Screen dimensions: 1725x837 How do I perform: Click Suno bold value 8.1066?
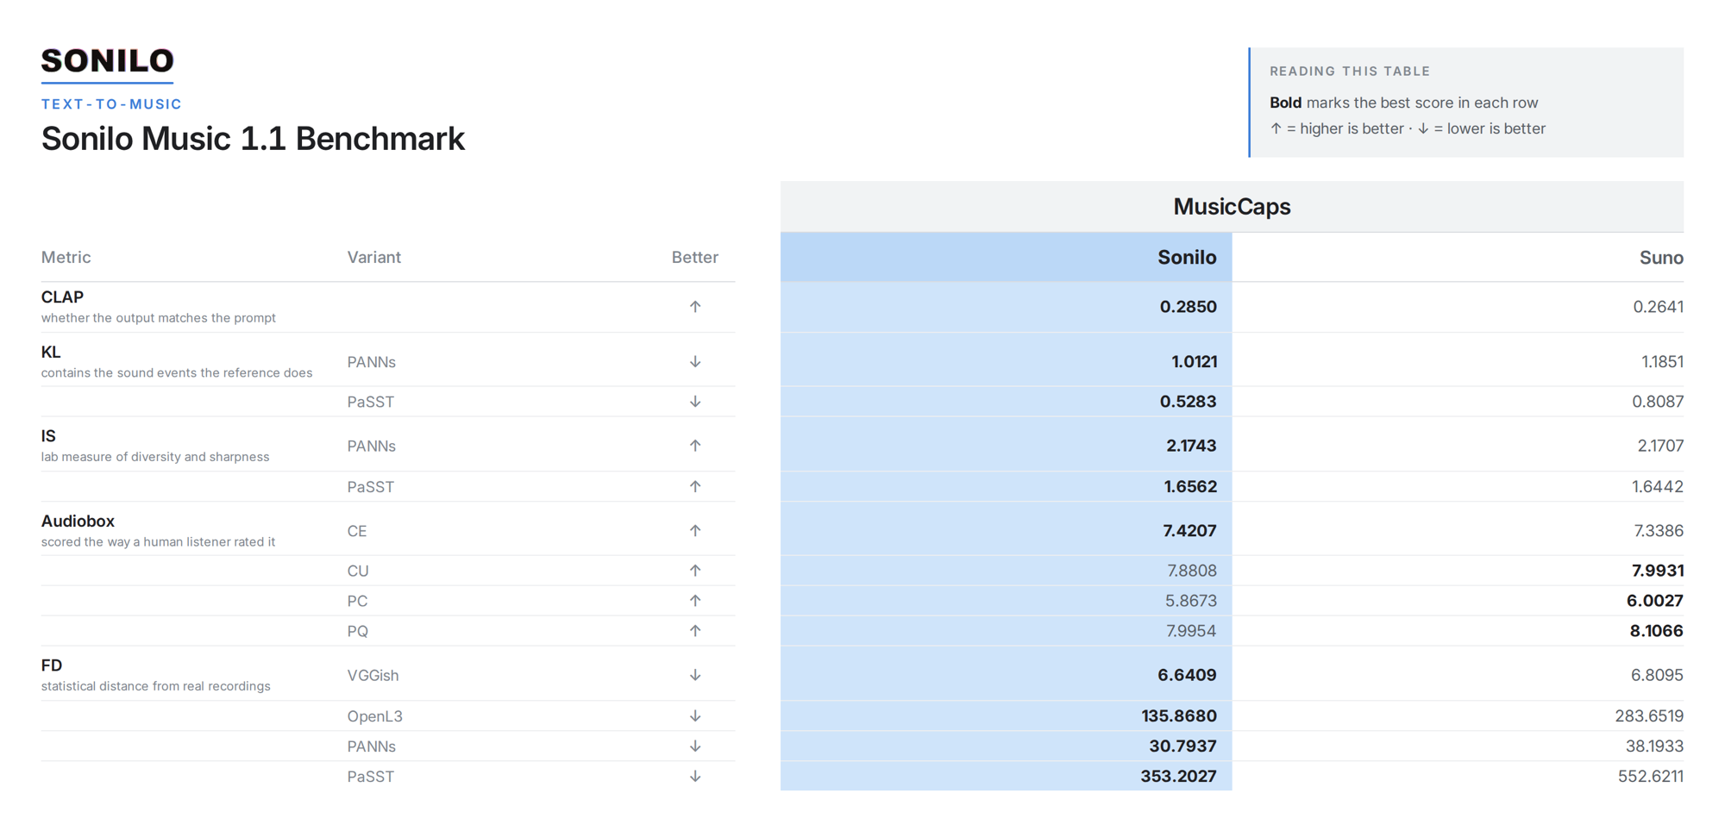click(x=1657, y=631)
